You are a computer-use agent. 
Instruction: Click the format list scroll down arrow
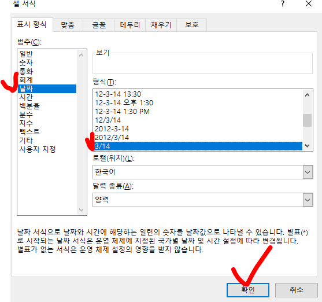click(307, 146)
